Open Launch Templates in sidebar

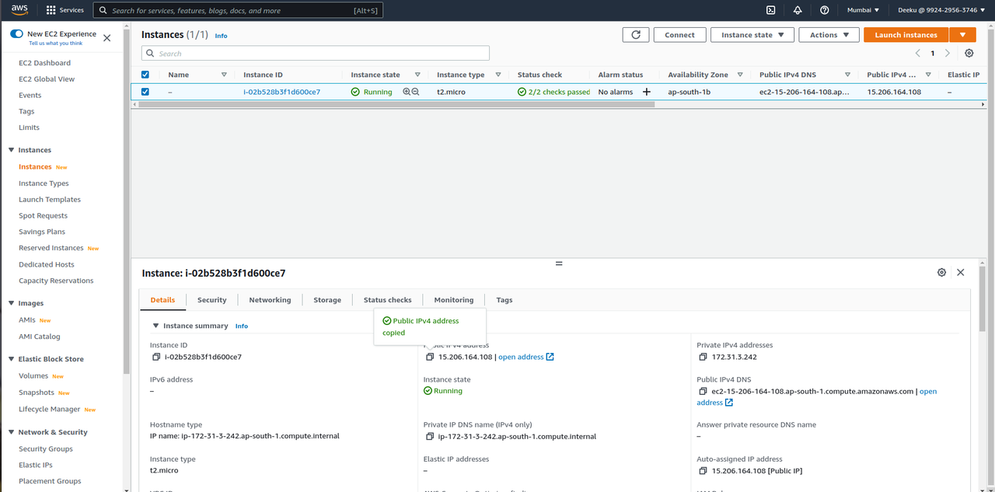point(50,200)
